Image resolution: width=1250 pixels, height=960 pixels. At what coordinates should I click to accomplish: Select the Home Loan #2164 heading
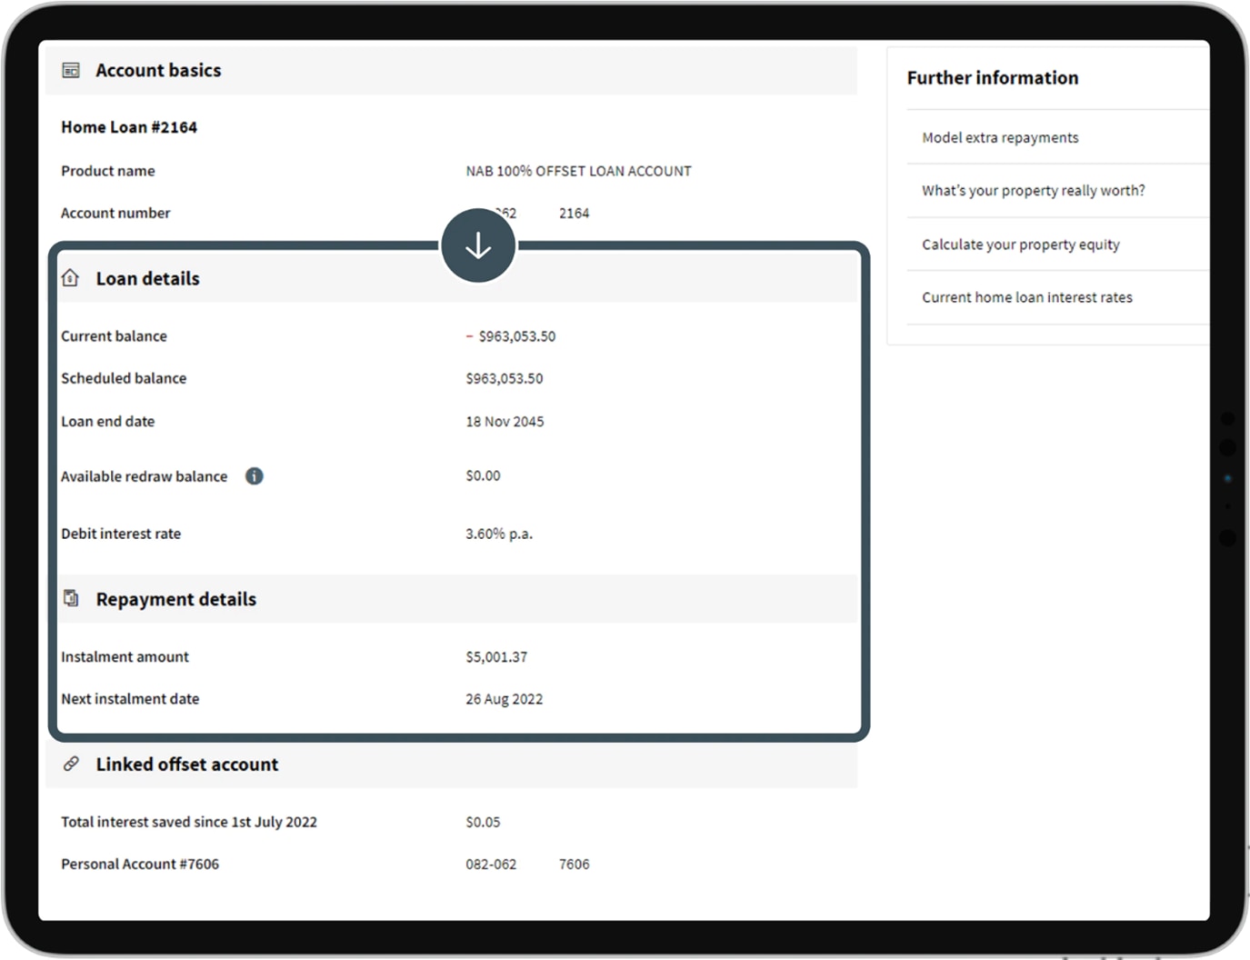(129, 127)
